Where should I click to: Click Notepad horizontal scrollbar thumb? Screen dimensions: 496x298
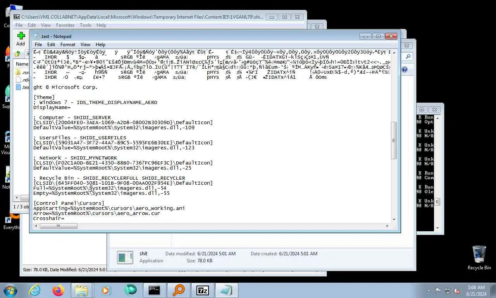[x=58, y=226]
